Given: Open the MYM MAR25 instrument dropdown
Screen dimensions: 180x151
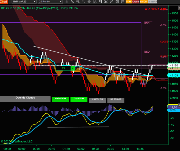Looking at the screenshot, I should pos(24,2).
